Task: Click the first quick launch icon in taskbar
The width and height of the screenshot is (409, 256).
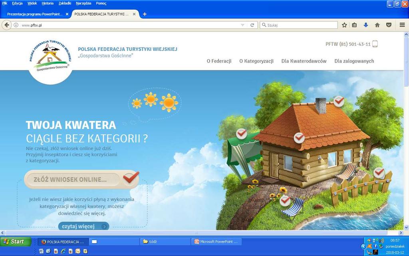Action: tap(41, 251)
